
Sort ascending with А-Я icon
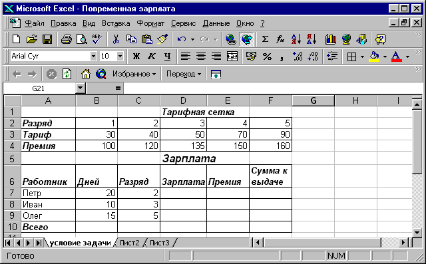point(296,39)
